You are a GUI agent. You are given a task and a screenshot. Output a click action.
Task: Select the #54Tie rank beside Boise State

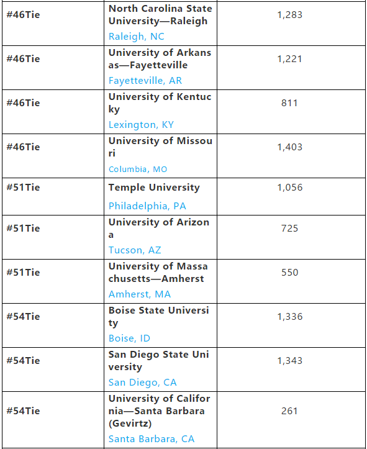[24, 317]
